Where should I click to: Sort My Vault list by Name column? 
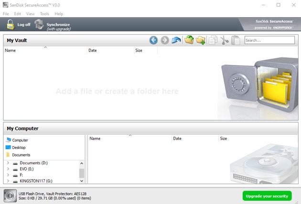click(45, 51)
